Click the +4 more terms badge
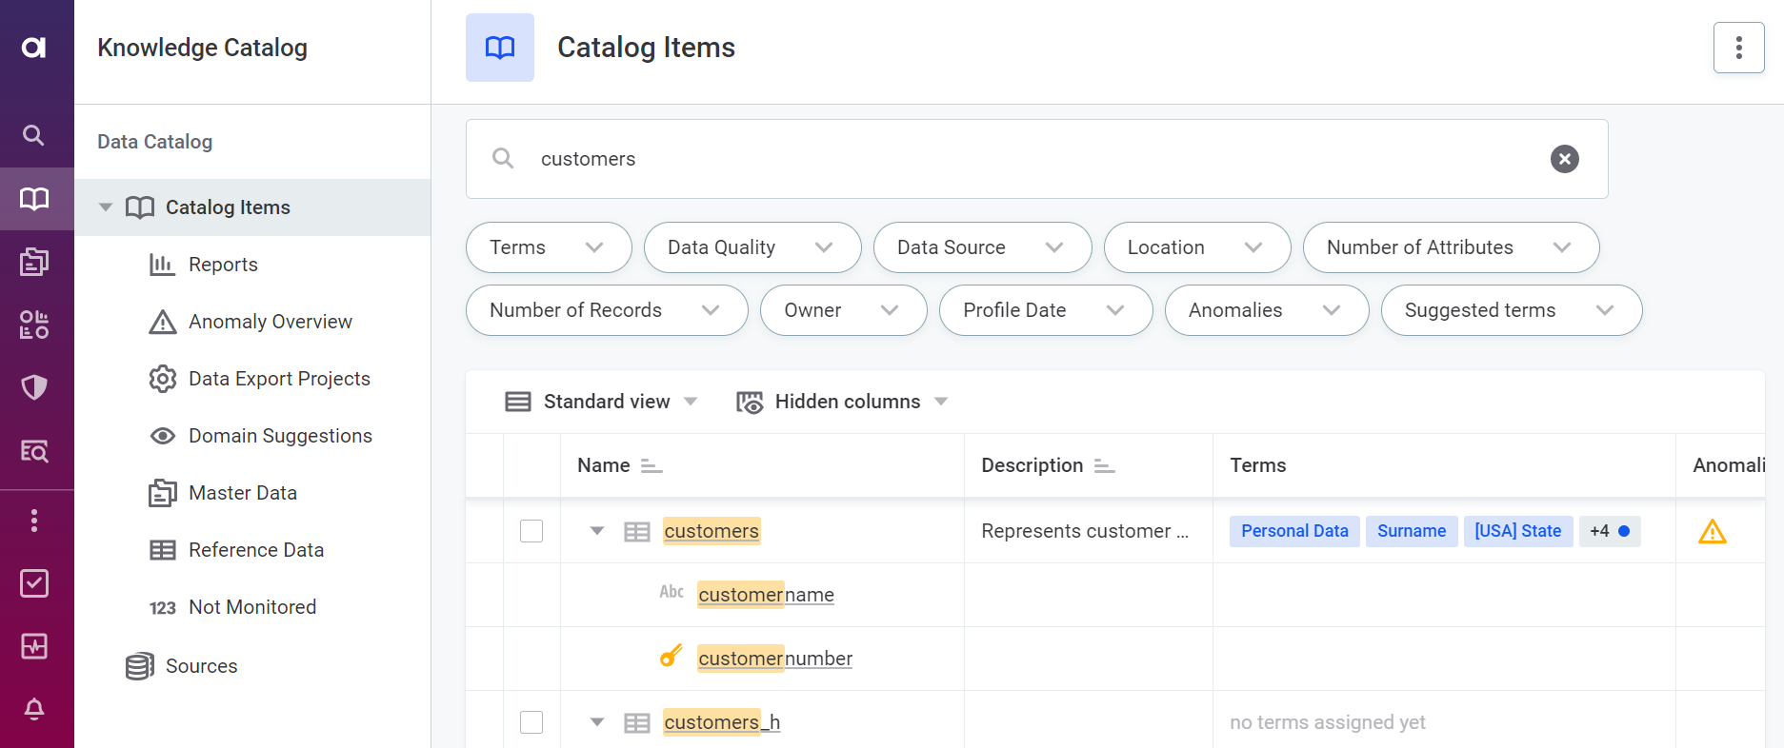This screenshot has width=1784, height=748. click(x=1608, y=531)
